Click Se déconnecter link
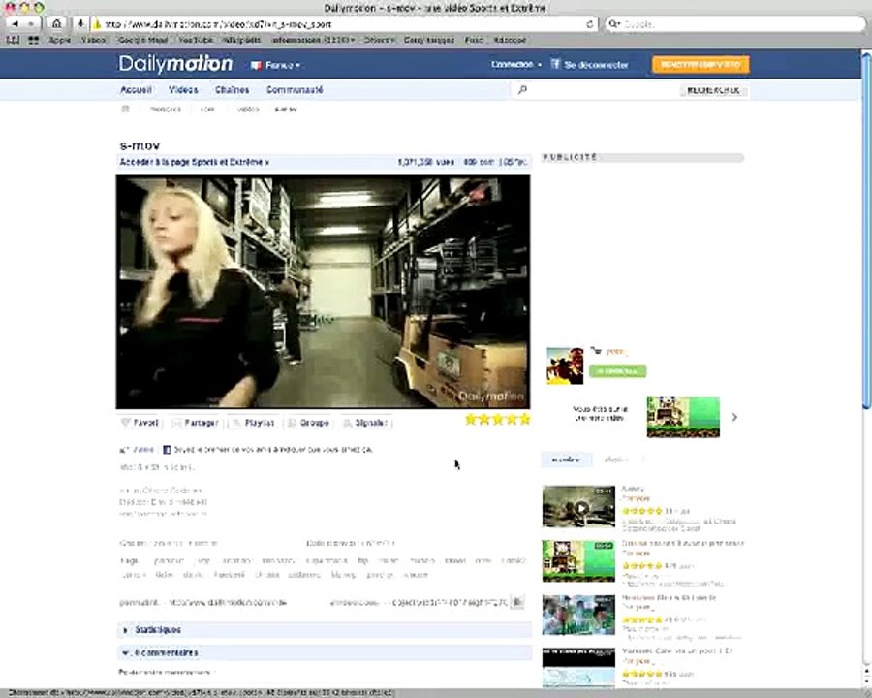 pyautogui.click(x=596, y=65)
